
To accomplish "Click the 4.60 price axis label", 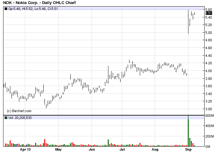I will point(209,48).
